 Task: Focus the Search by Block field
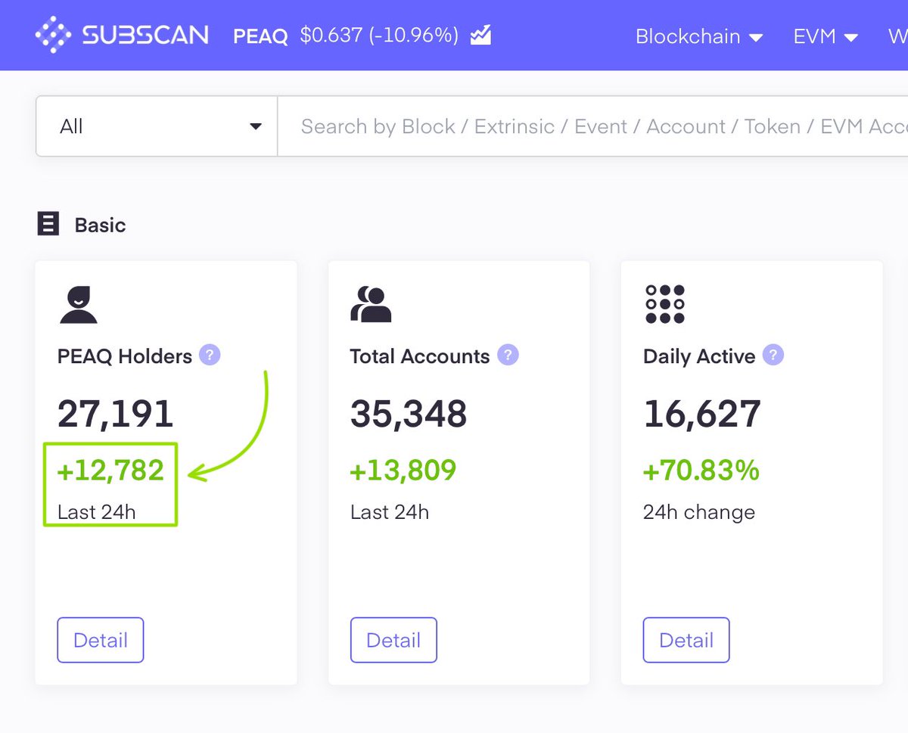593,126
